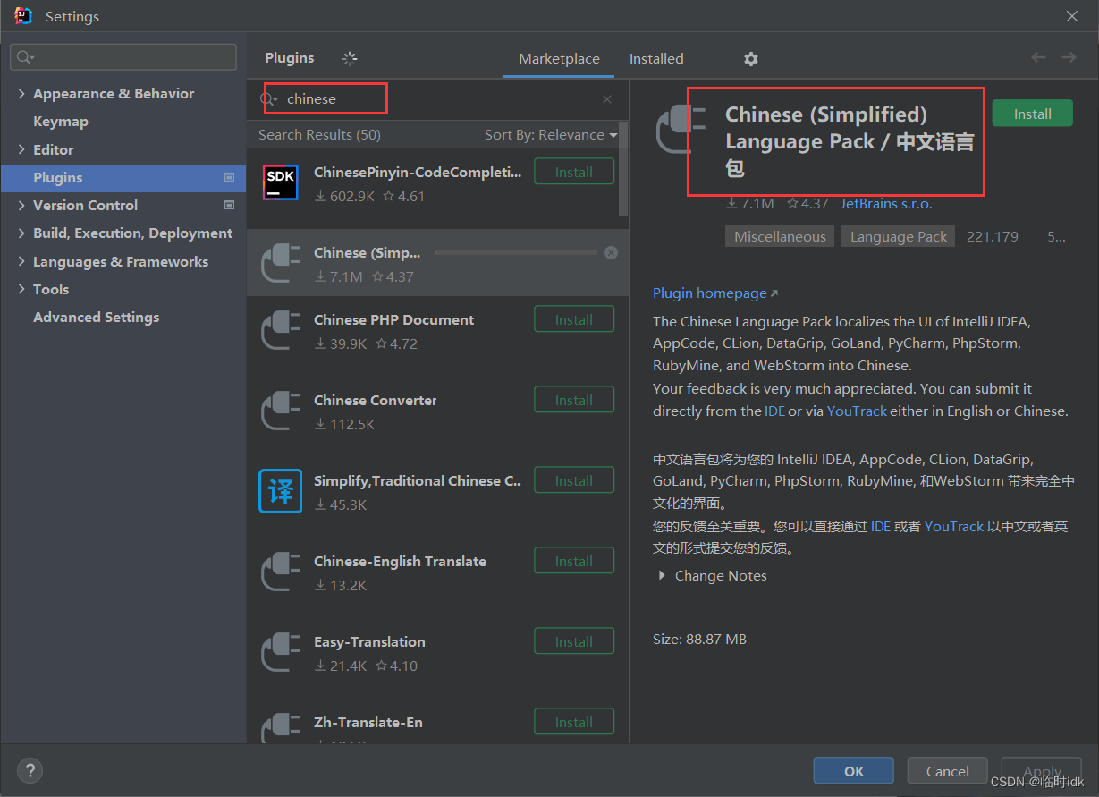The height and width of the screenshot is (797, 1099).
Task: Select Advanced Settings in the tree
Action: (x=96, y=318)
